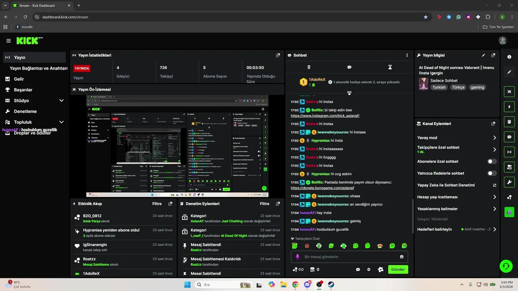Click the shop icon below message box
Viewport: 518px width, 291px height.
point(312,270)
